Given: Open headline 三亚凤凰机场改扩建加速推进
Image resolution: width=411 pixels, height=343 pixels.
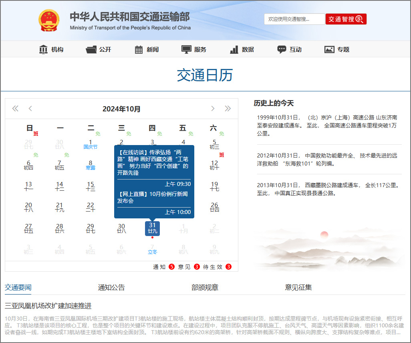Looking at the screenshot, I should point(48,306).
